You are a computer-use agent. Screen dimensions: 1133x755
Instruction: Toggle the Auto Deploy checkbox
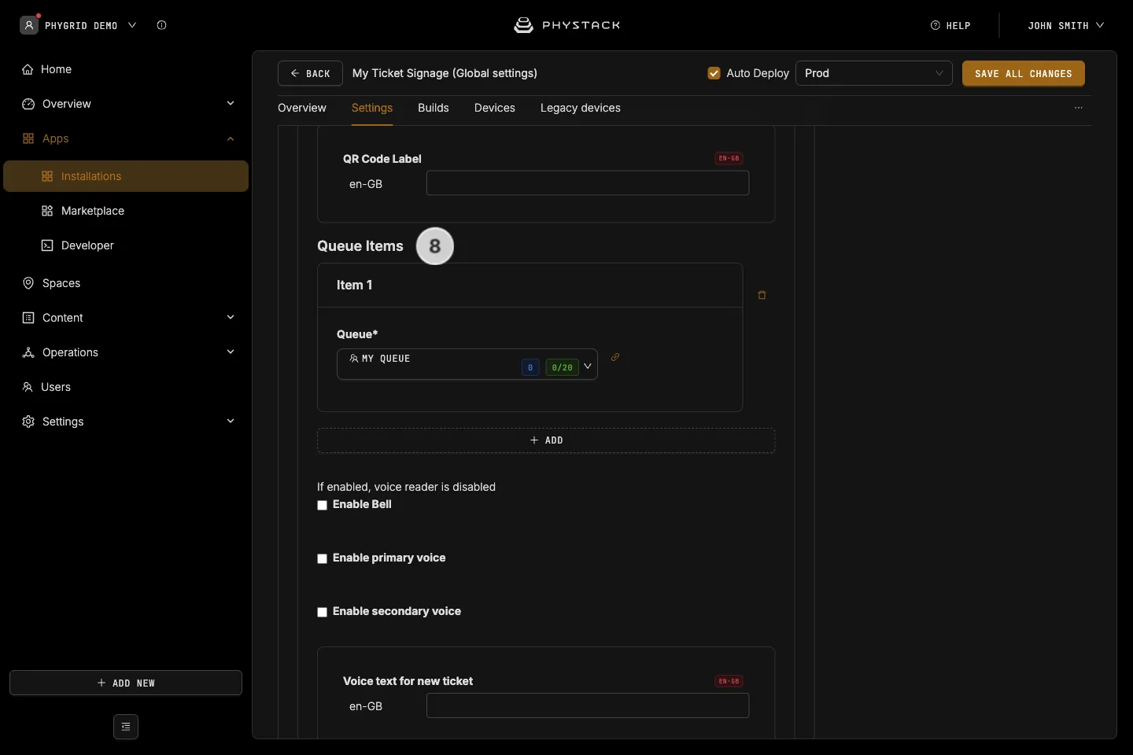(x=714, y=73)
